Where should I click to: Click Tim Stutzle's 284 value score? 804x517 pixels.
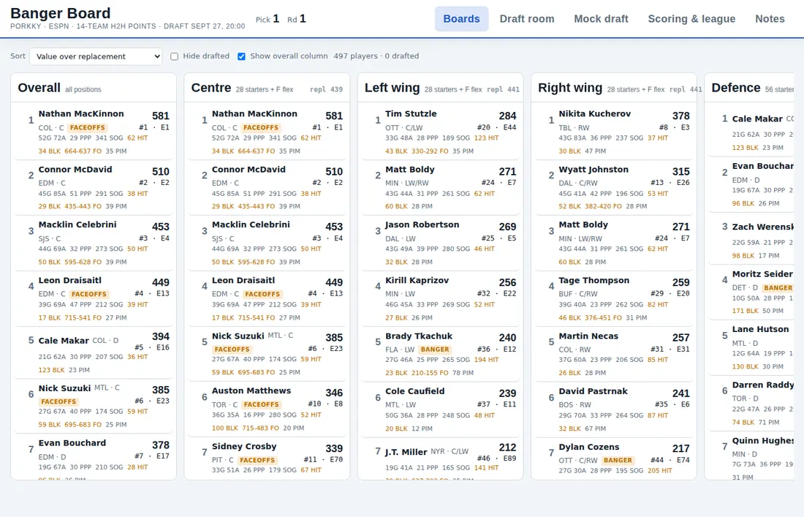coord(508,116)
